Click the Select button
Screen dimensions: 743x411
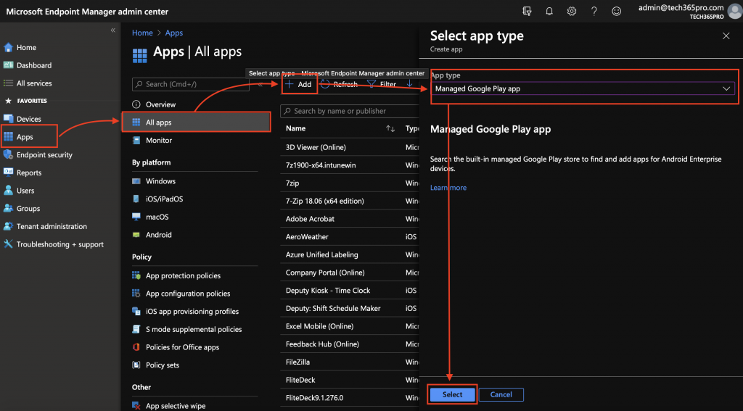pos(452,394)
